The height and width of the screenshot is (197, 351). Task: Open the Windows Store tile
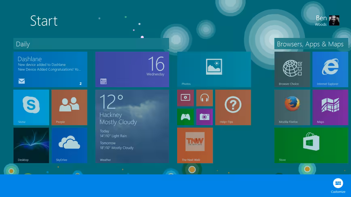point(311,145)
